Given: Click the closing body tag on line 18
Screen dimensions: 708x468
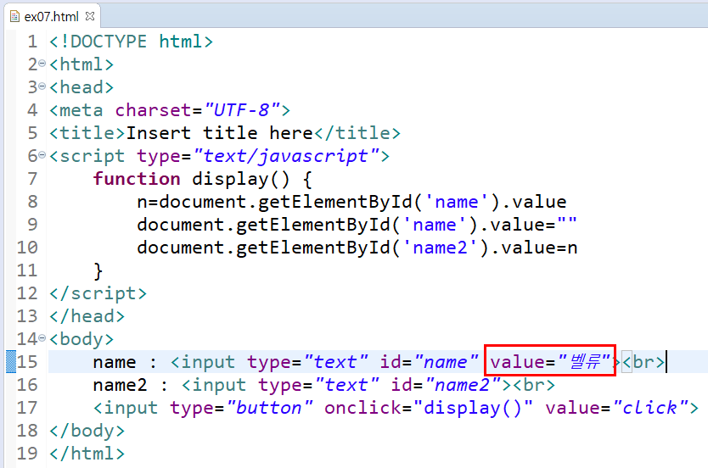Looking at the screenshot, I should click(x=87, y=431).
